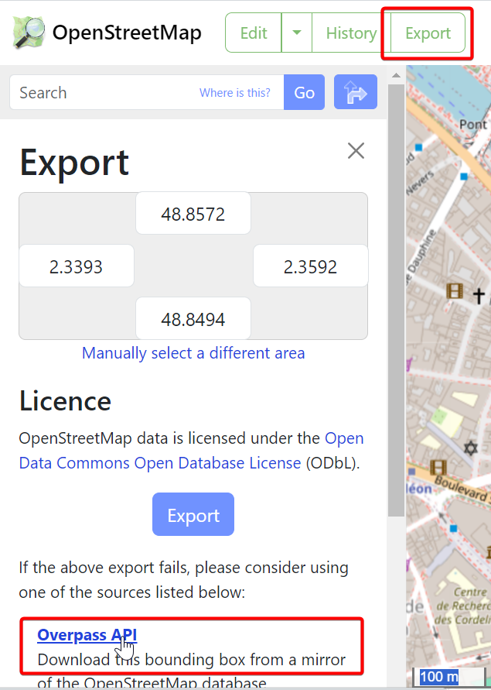491x690 pixels.
Task: Open directions with the arrow icon
Action: click(x=356, y=92)
